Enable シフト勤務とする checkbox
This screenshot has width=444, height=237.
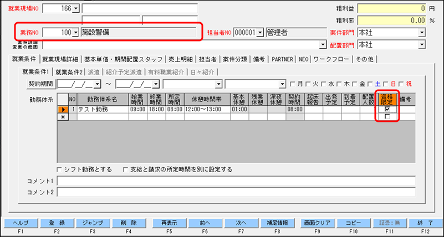point(60,169)
